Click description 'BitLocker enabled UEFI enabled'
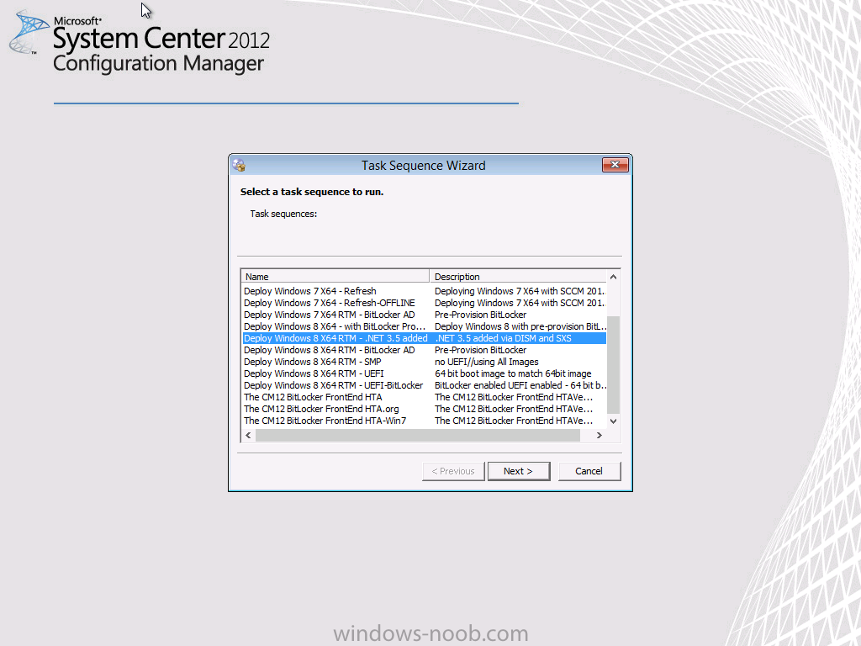861x646 pixels. [520, 385]
